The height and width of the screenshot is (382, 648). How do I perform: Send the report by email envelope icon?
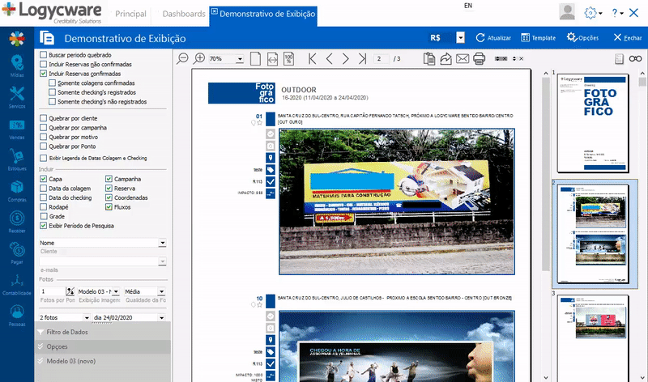point(463,58)
